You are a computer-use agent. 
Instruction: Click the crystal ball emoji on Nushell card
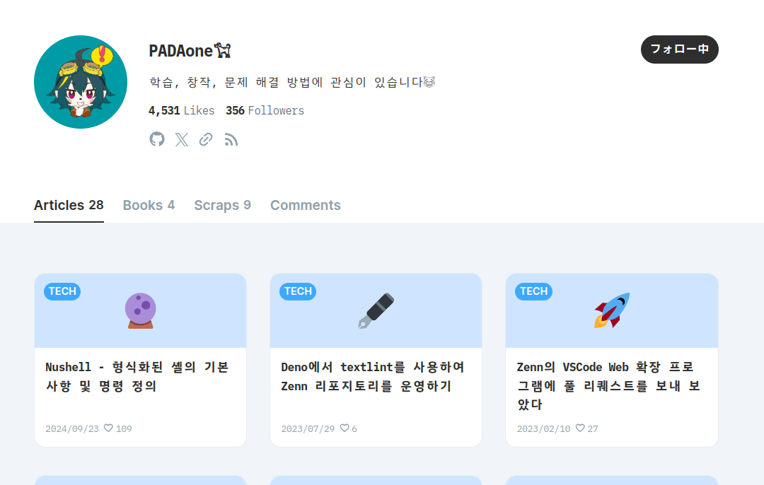[x=140, y=310]
